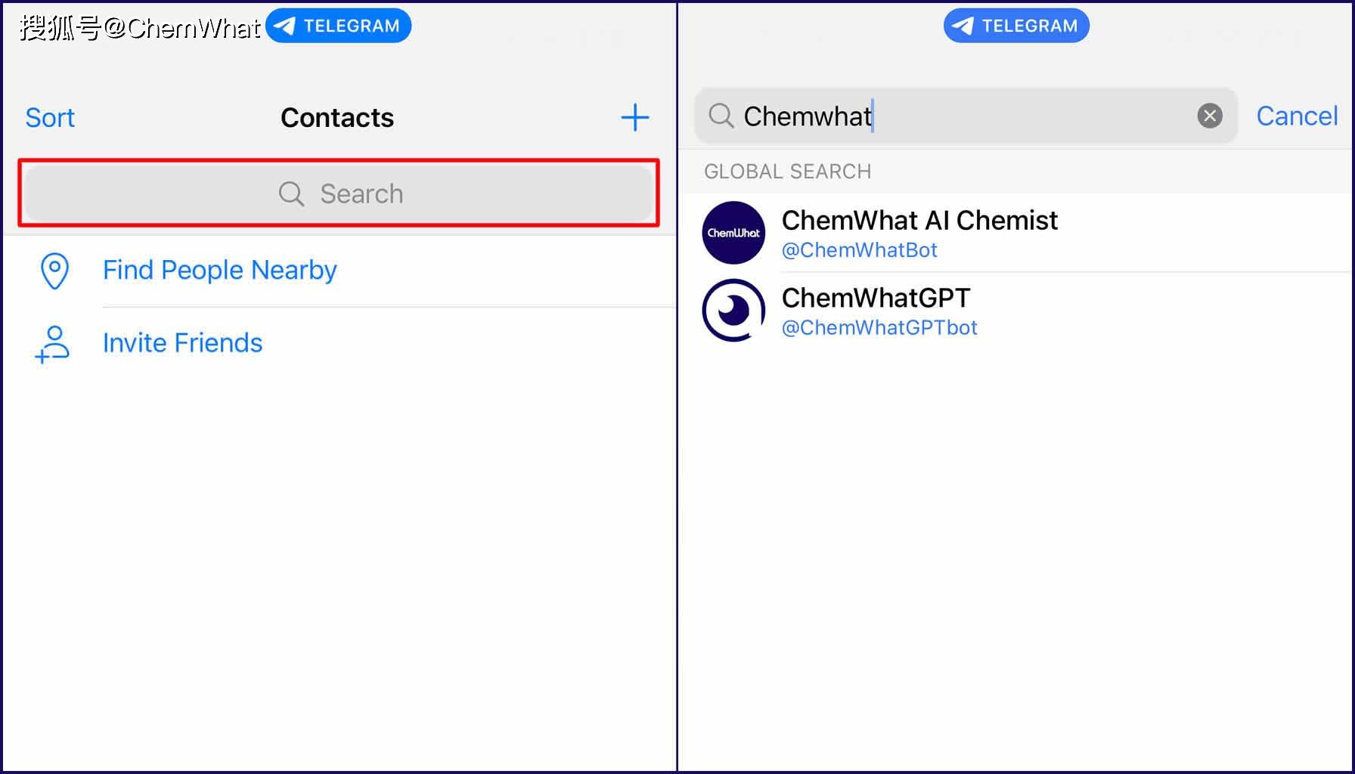The width and height of the screenshot is (1355, 774).
Task: Click the @ChemWhatBot username
Action: pyautogui.click(x=859, y=250)
